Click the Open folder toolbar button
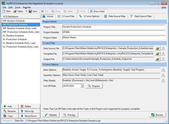Screen dimensions: 169x124 tap(18, 11)
